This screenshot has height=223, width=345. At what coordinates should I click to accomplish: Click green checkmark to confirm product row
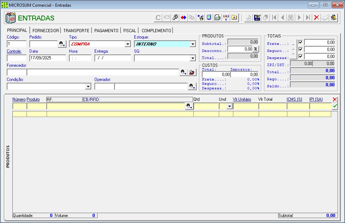(335, 106)
